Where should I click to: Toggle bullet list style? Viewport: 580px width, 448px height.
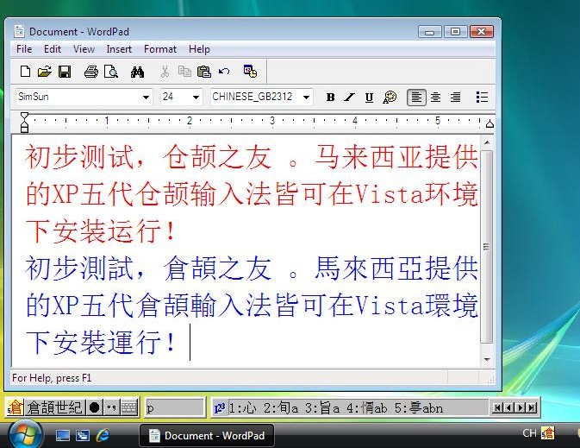click(x=482, y=98)
